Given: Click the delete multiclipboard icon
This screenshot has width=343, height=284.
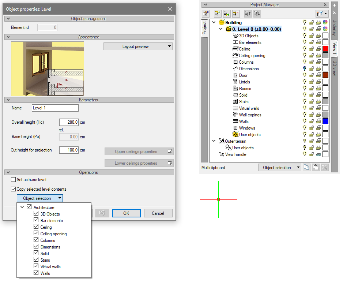Looking at the screenshot, I should [x=325, y=168].
